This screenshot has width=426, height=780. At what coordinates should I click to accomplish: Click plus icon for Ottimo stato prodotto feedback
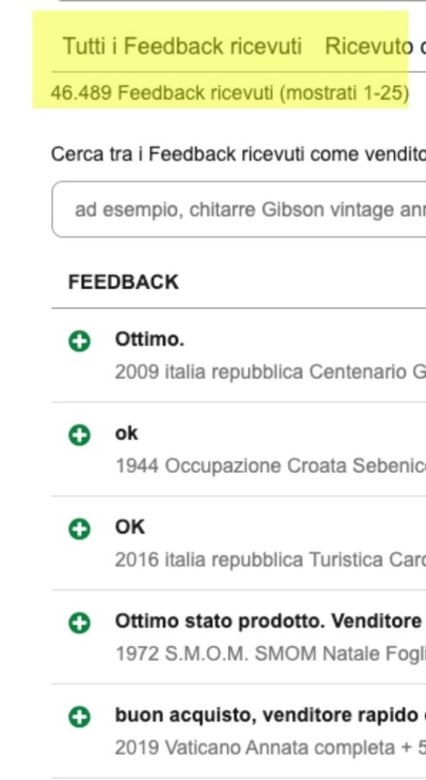[79, 623]
